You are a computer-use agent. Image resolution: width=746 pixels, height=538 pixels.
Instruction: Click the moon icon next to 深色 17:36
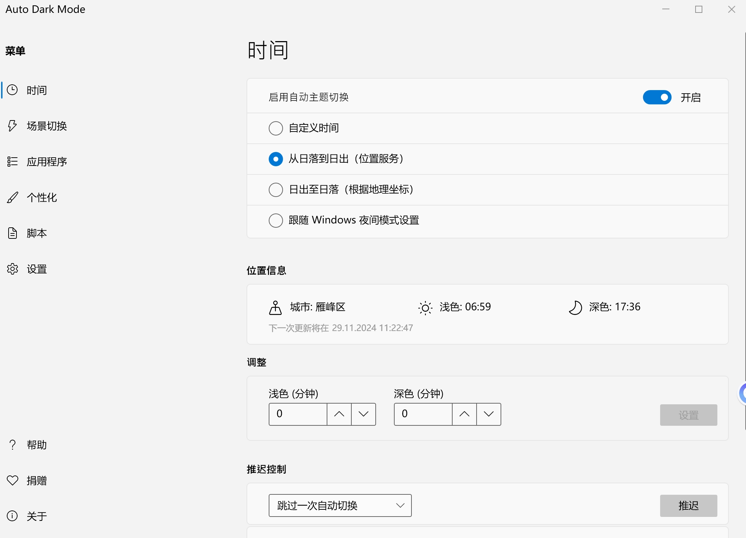(575, 307)
